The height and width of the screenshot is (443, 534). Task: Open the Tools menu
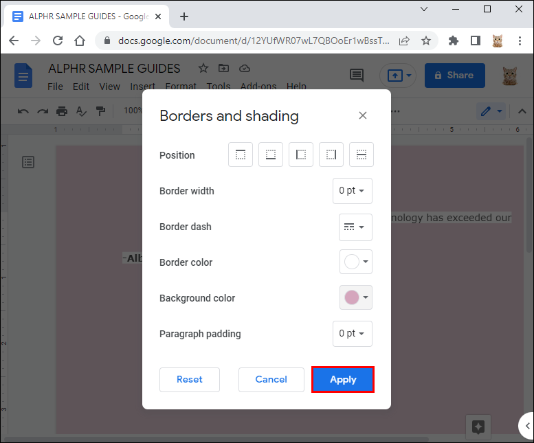(x=219, y=87)
